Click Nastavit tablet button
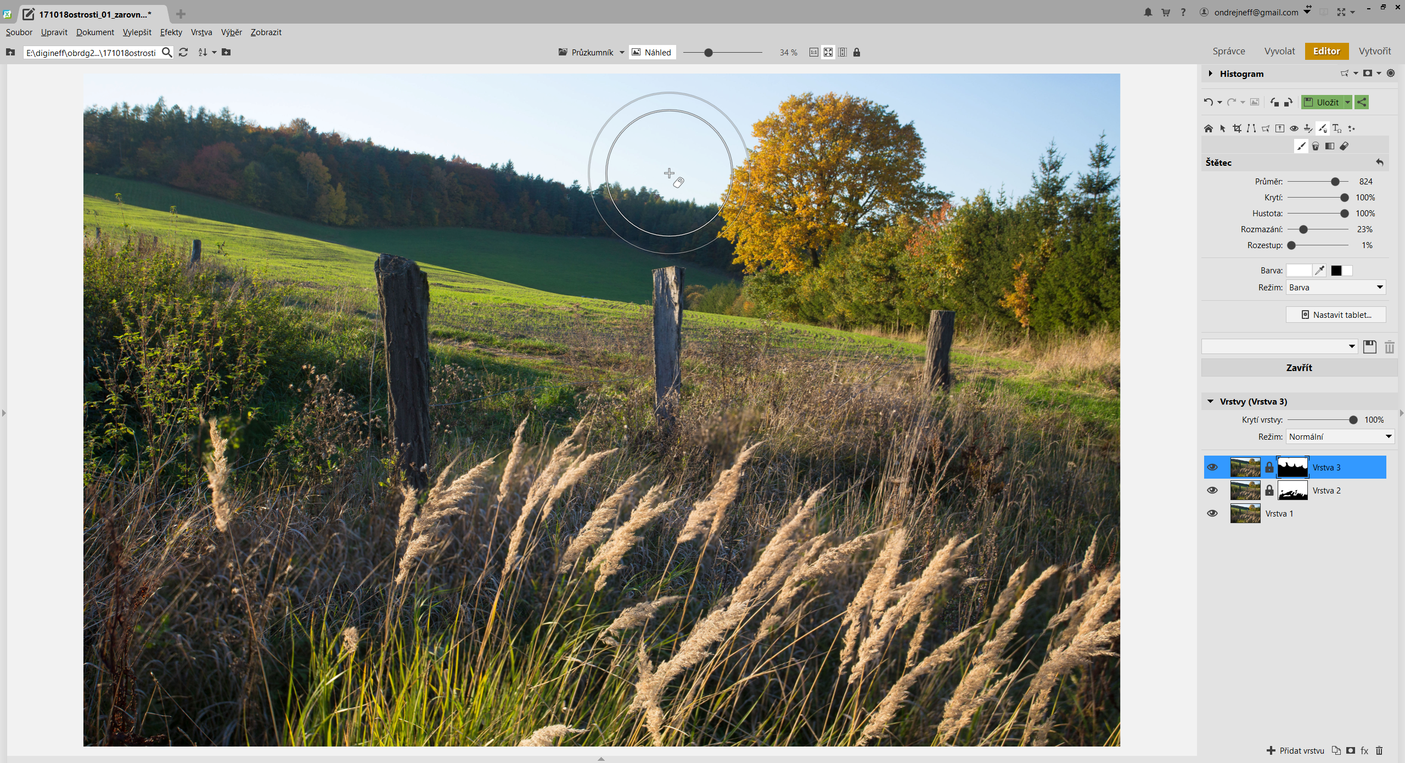The width and height of the screenshot is (1405, 763). [1336, 315]
